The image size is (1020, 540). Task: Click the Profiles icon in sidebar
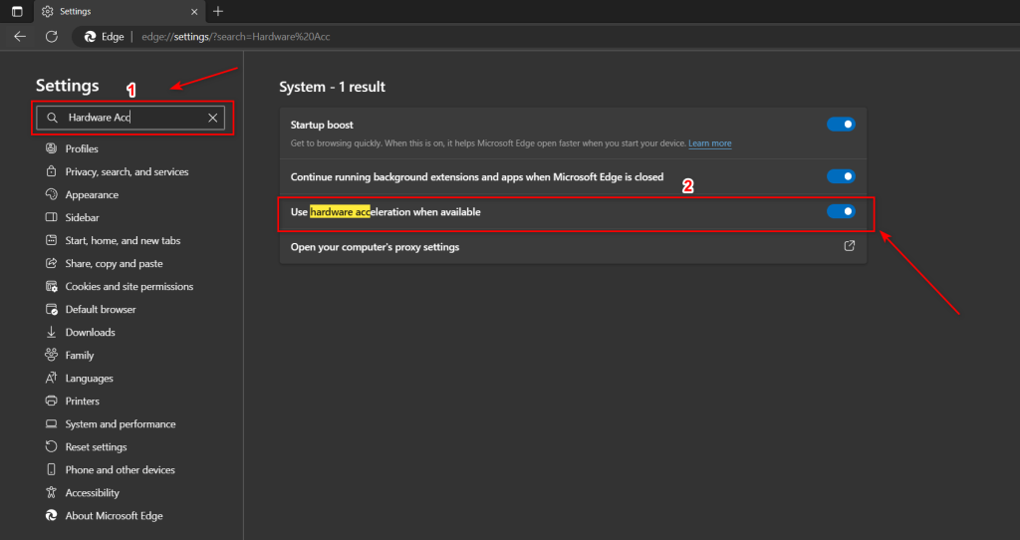(x=51, y=148)
